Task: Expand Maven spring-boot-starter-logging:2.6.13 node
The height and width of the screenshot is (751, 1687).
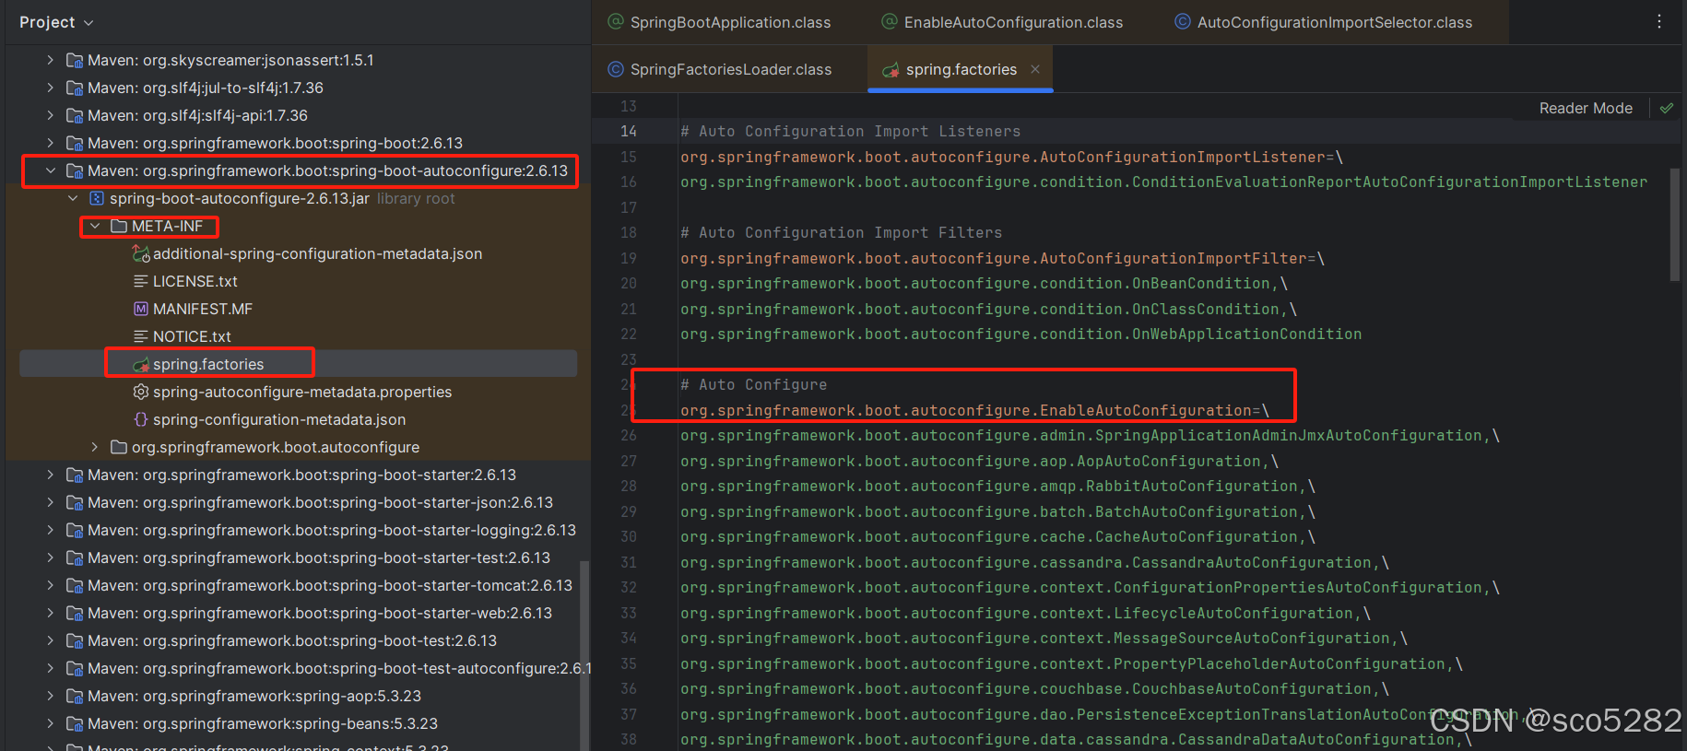Action: (x=50, y=530)
